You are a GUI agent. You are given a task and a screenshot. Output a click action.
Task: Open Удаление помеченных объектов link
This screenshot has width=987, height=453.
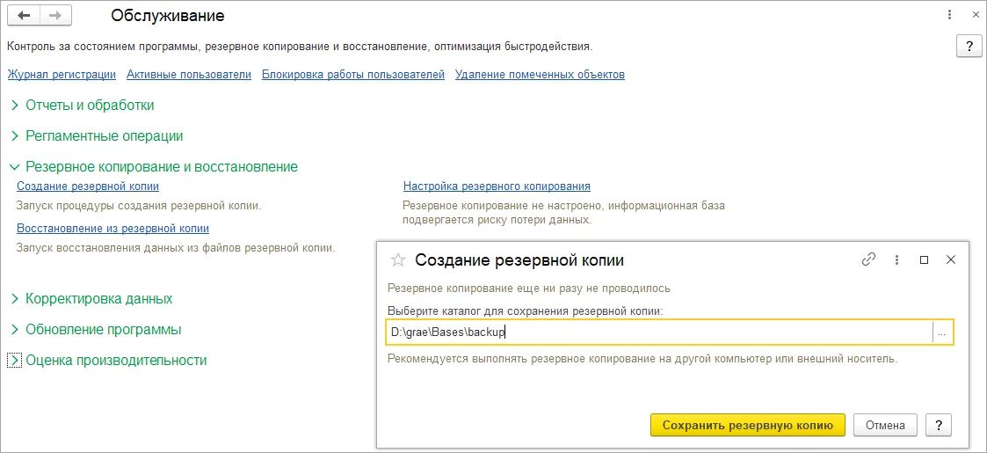pos(540,75)
